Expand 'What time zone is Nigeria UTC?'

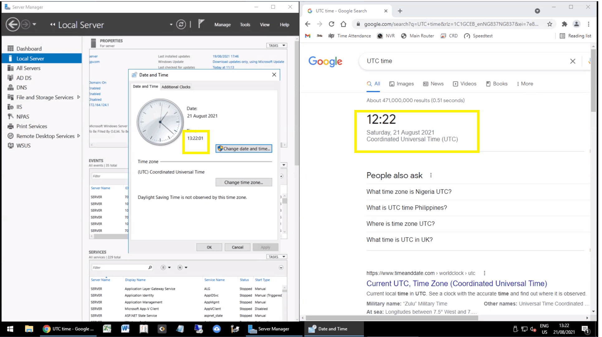(478, 192)
